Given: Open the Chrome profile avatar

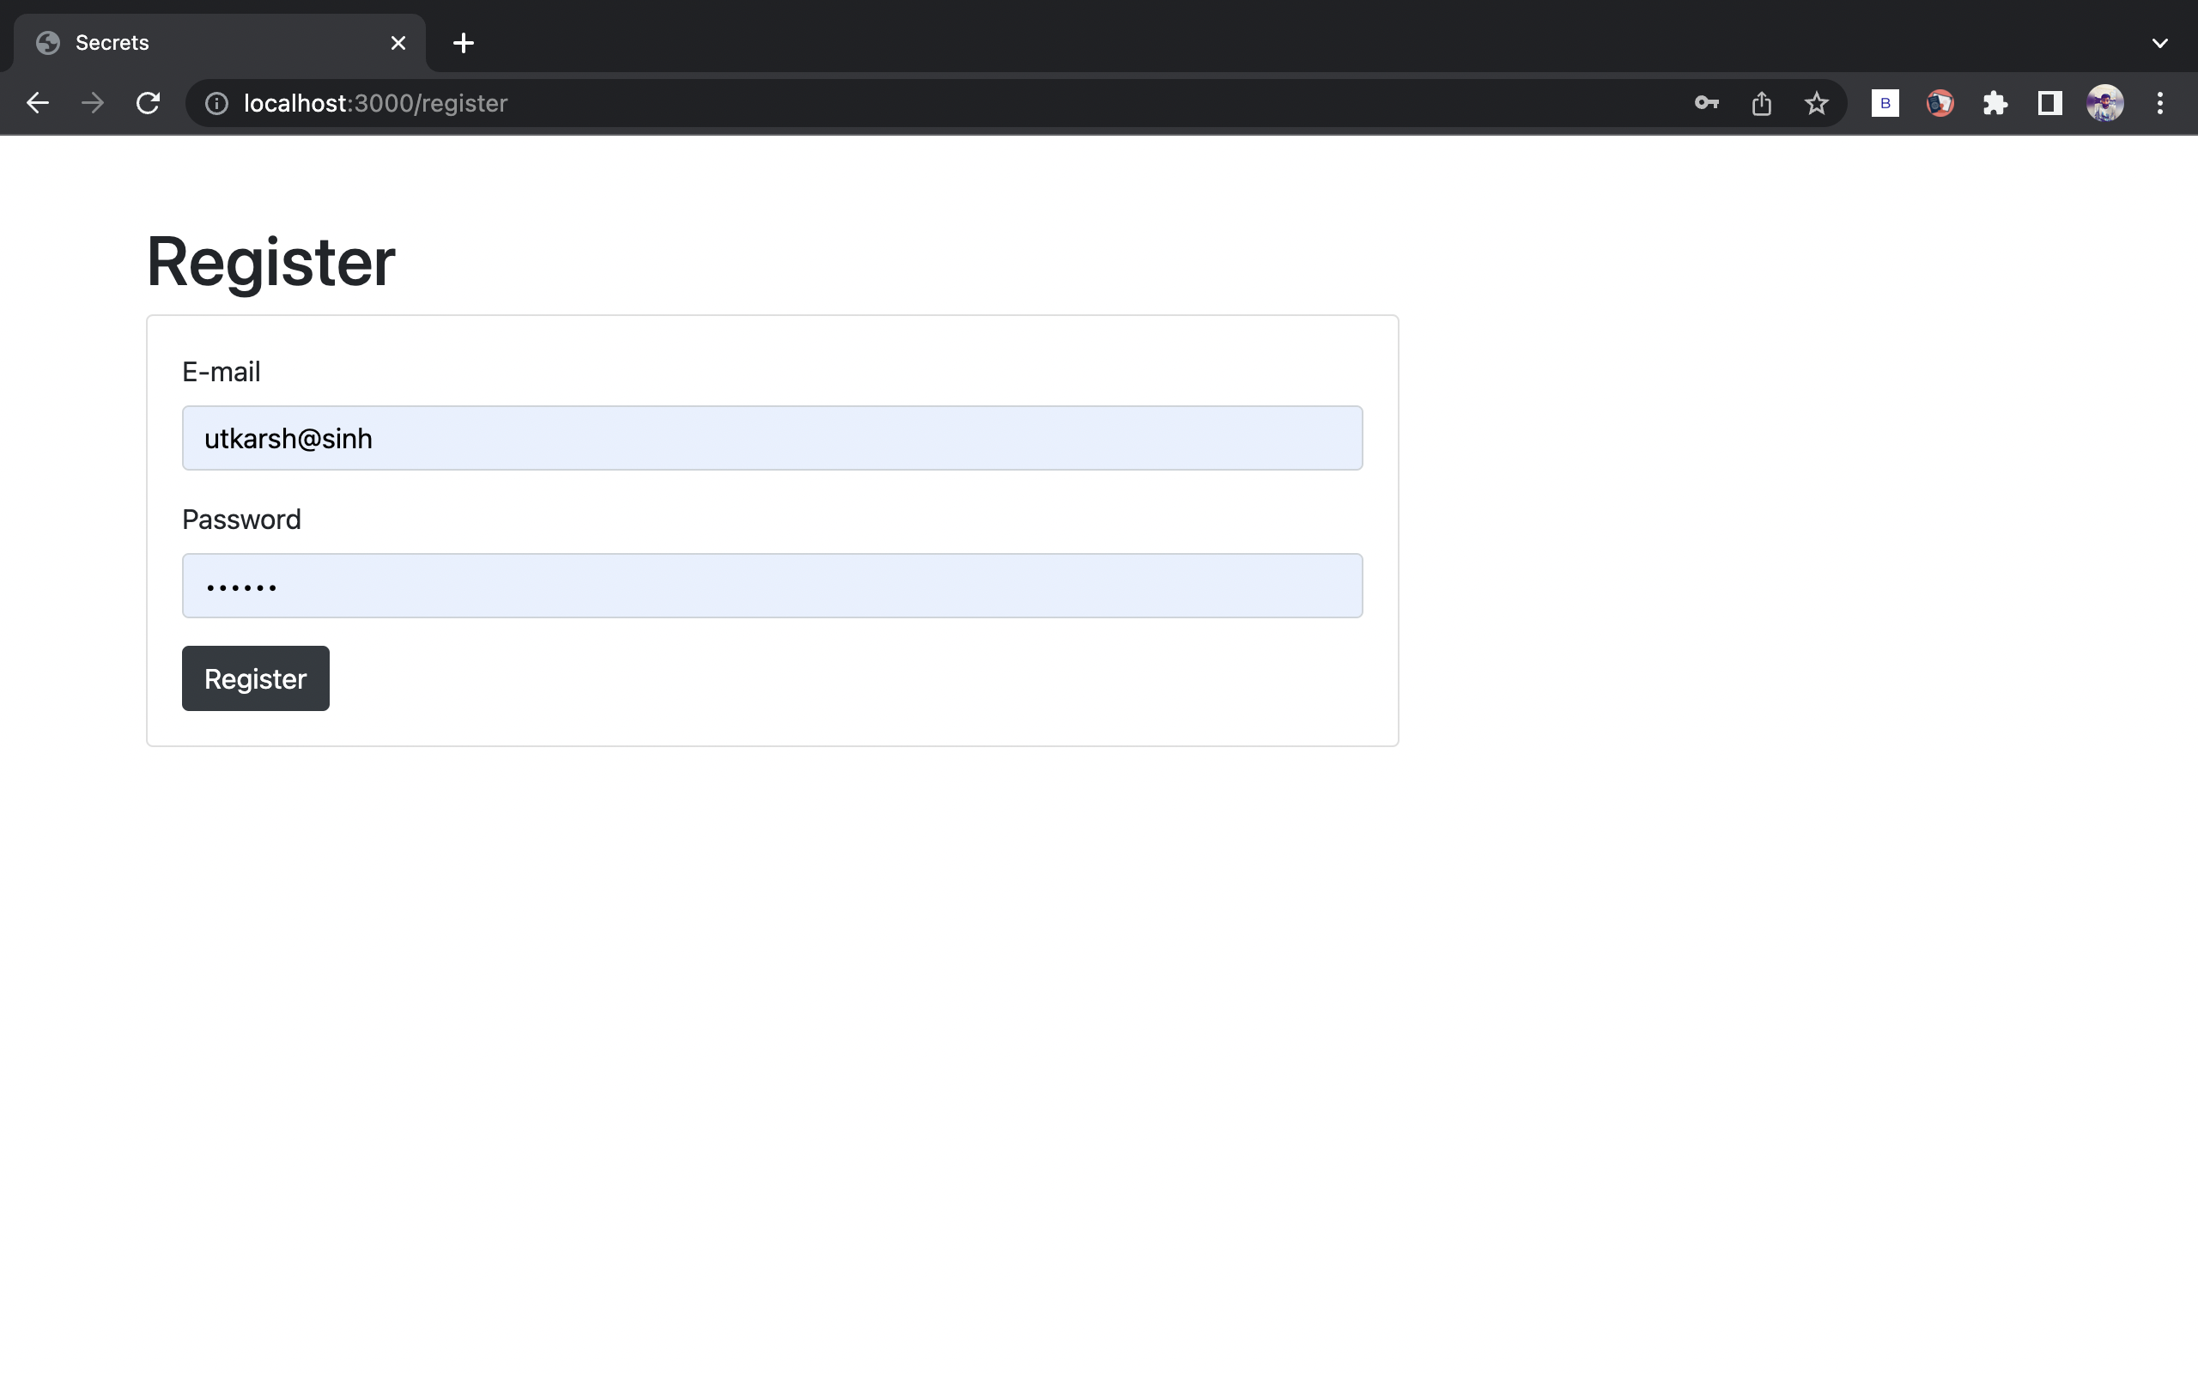Looking at the screenshot, I should [x=2105, y=104].
